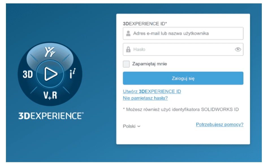The height and width of the screenshot is (163, 270).
Task: Open the Nie pamiętasz hasła? link
Action: point(145,98)
